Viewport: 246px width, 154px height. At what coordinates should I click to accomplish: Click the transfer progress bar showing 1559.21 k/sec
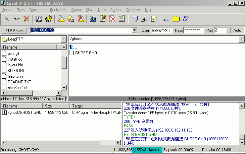(138, 150)
